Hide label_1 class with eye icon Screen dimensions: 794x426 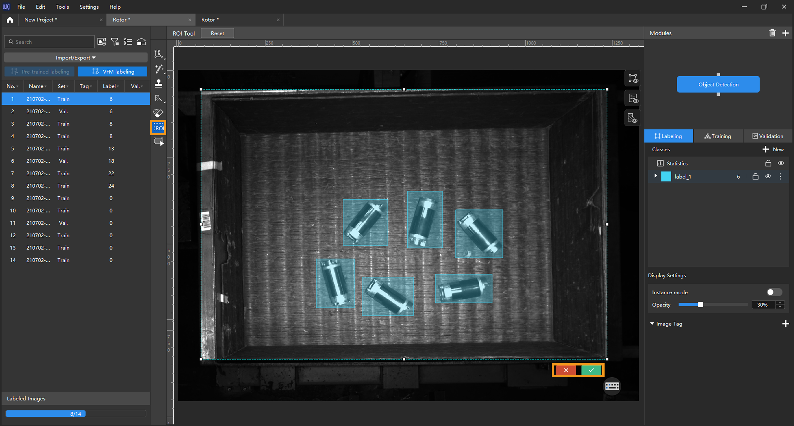pyautogui.click(x=768, y=177)
